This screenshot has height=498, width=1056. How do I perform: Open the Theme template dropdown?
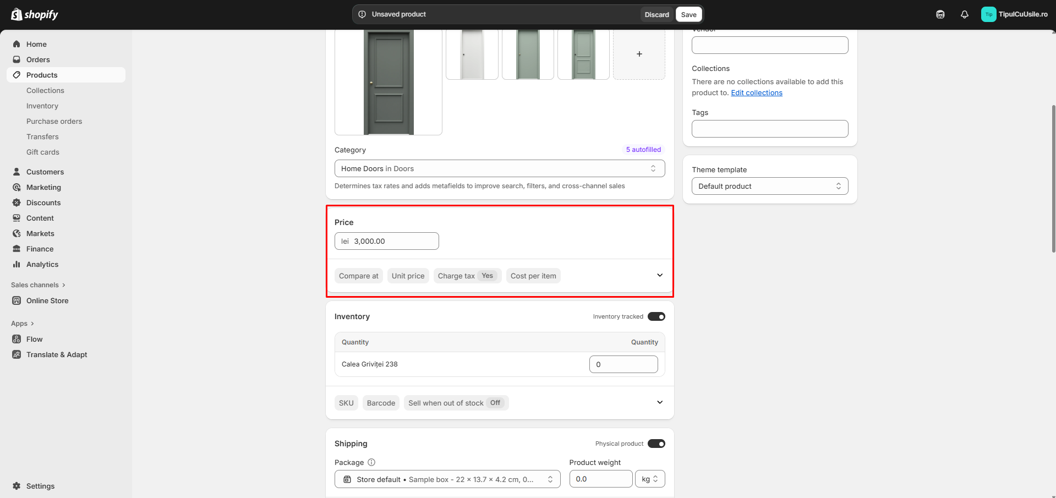pos(769,186)
